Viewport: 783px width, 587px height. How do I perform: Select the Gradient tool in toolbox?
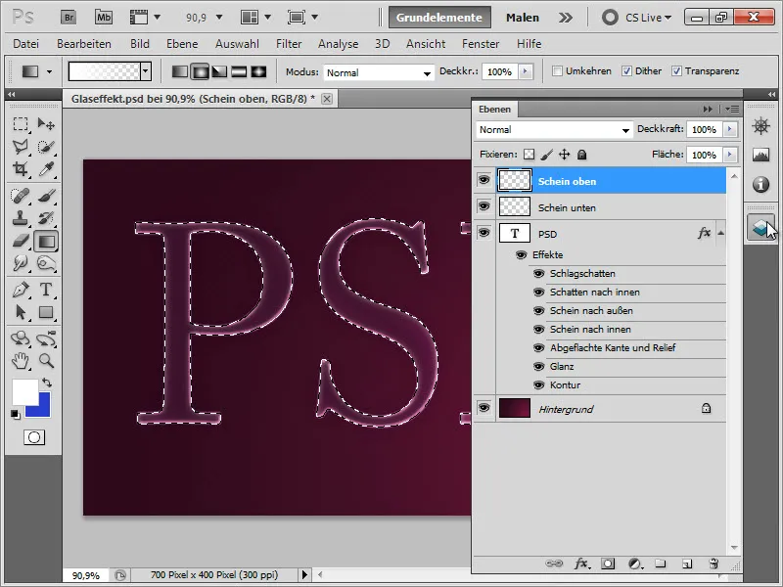pyautogui.click(x=46, y=242)
